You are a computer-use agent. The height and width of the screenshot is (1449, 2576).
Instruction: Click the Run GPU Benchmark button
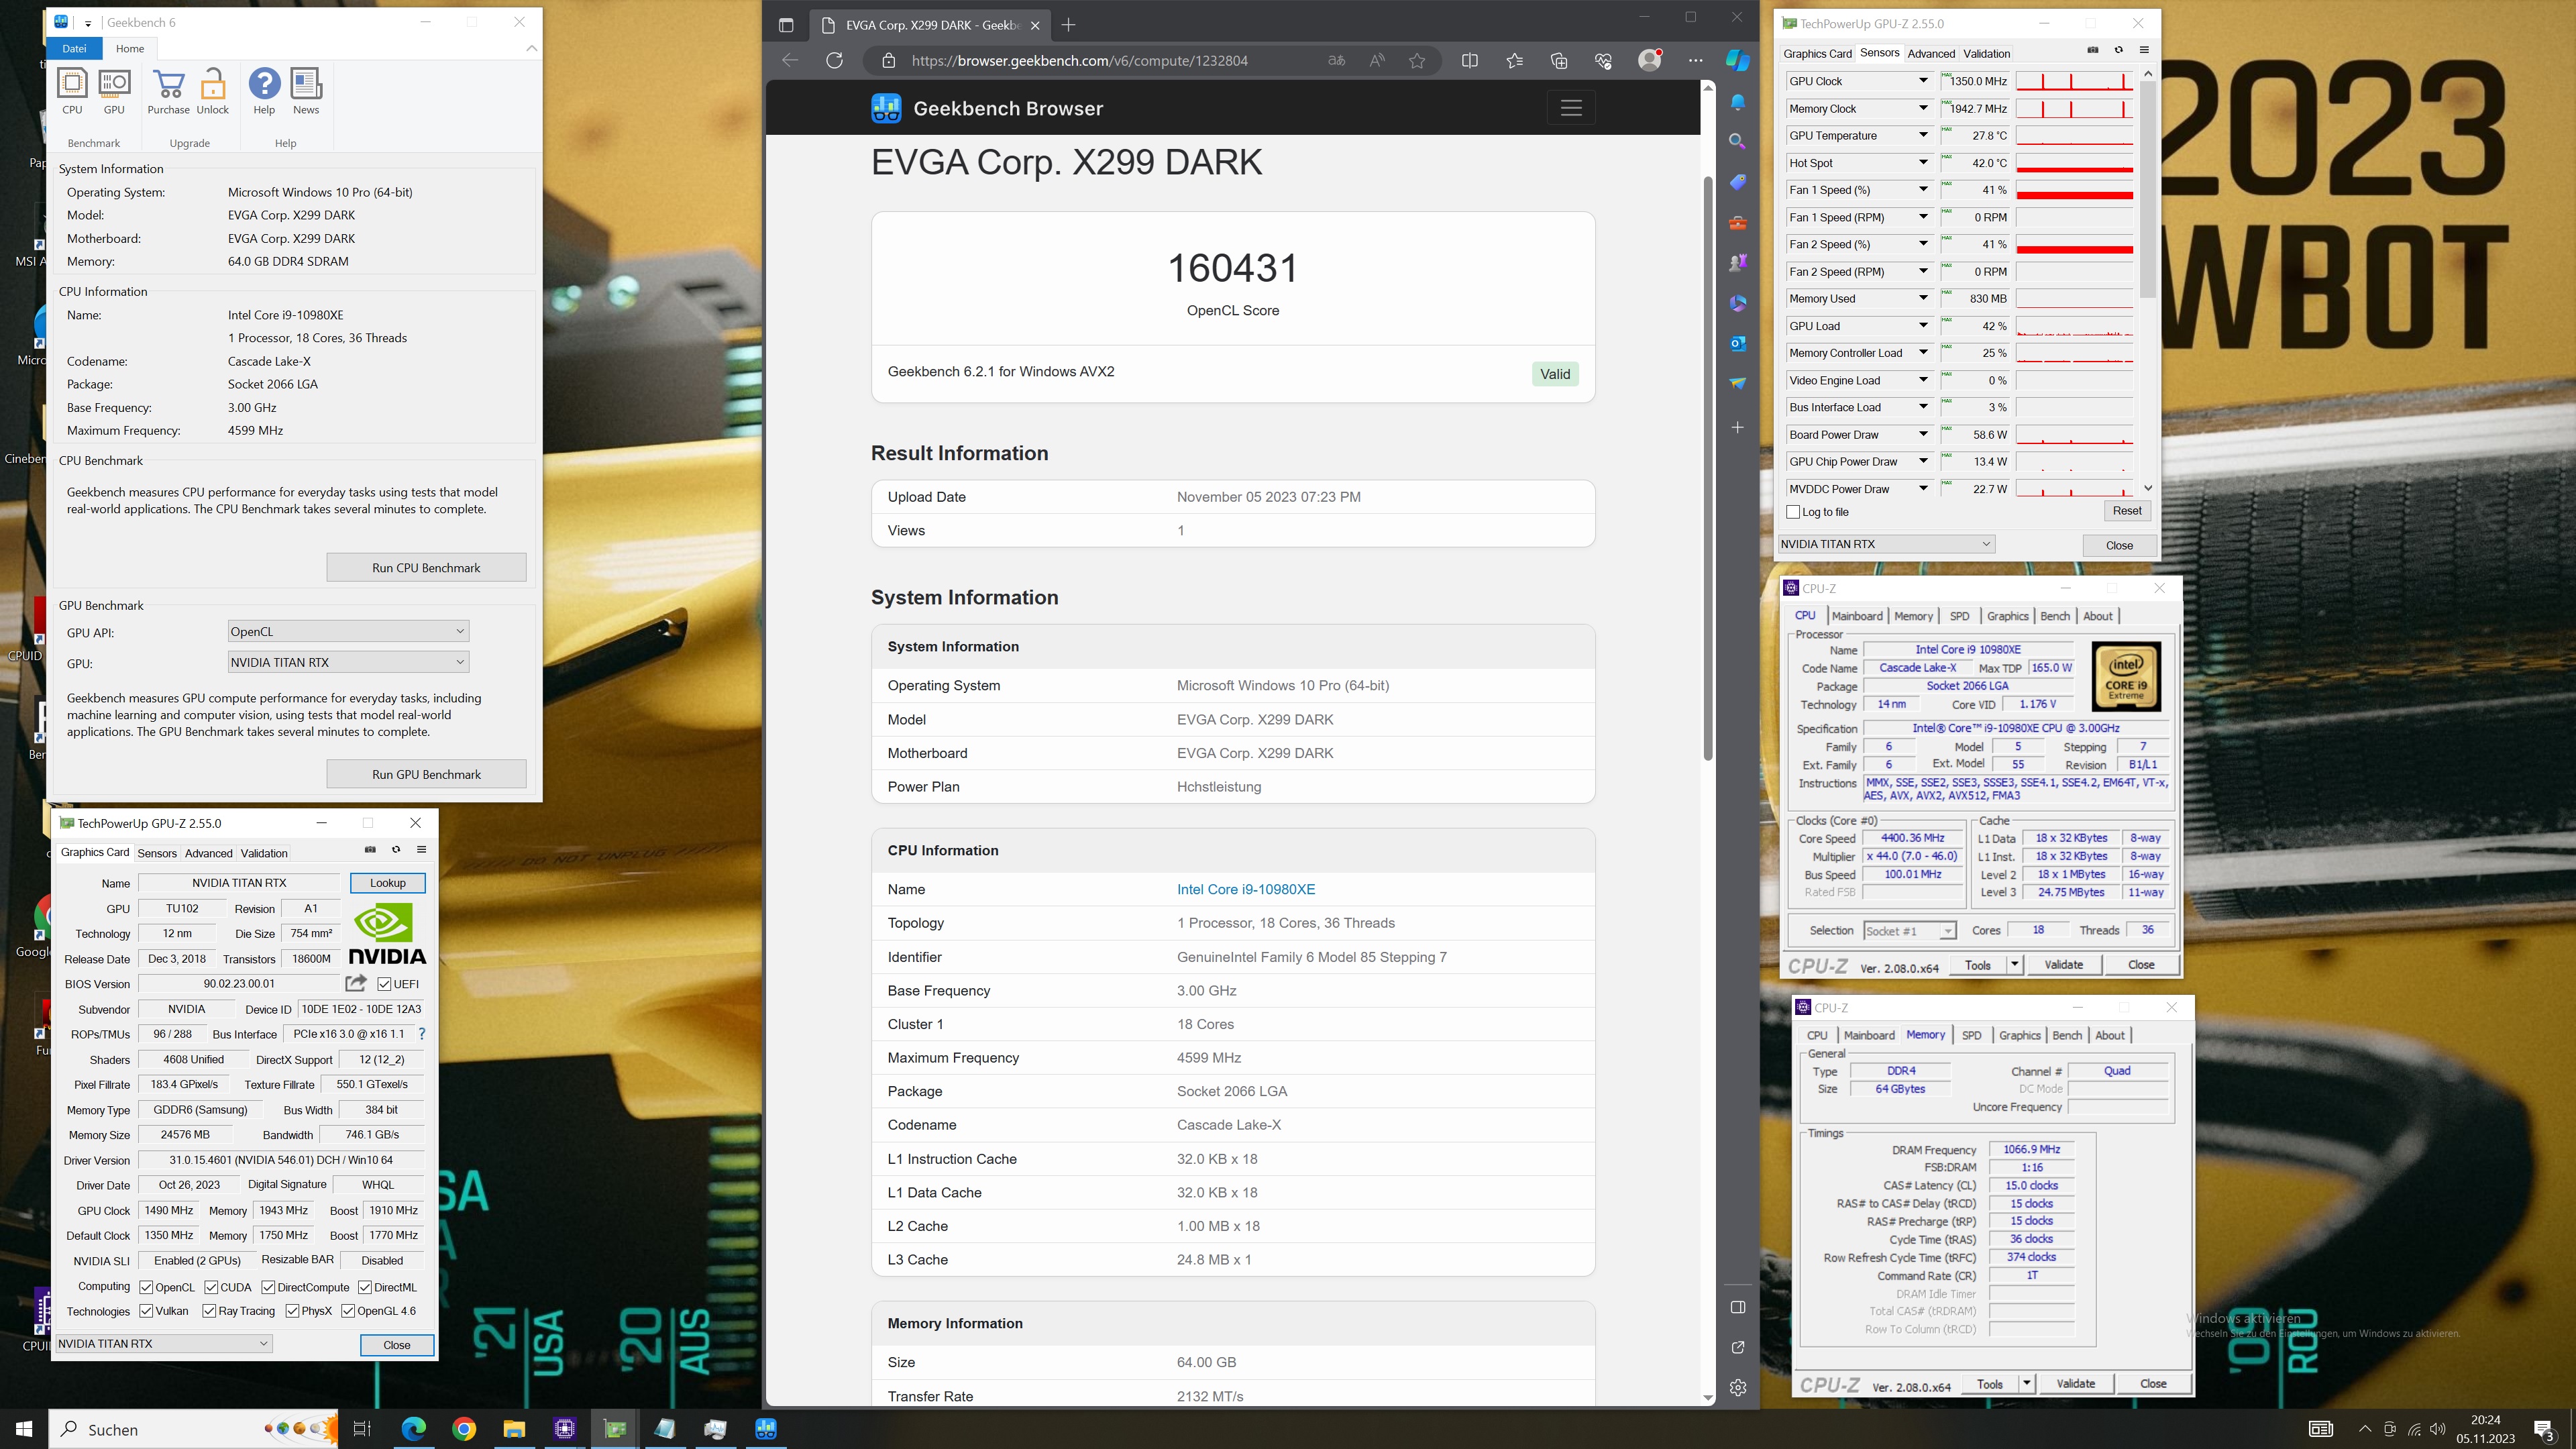(x=426, y=774)
